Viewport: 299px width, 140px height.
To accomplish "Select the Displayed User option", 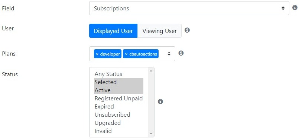I will (113, 31).
